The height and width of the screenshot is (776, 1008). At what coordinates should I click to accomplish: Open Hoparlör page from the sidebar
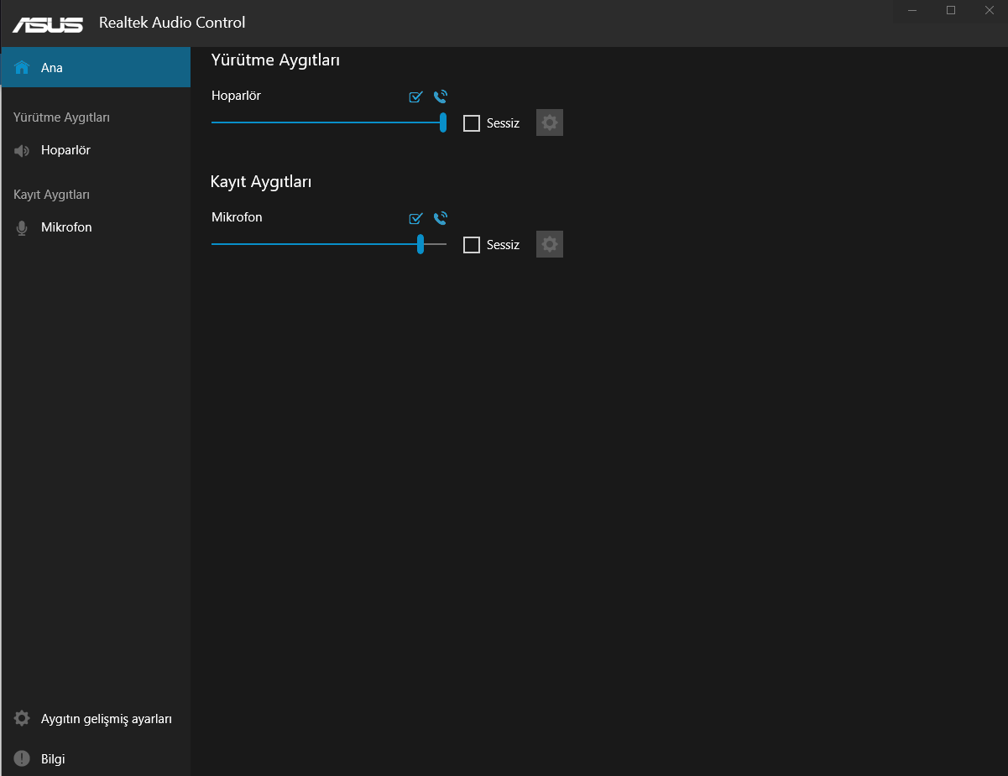tap(65, 150)
